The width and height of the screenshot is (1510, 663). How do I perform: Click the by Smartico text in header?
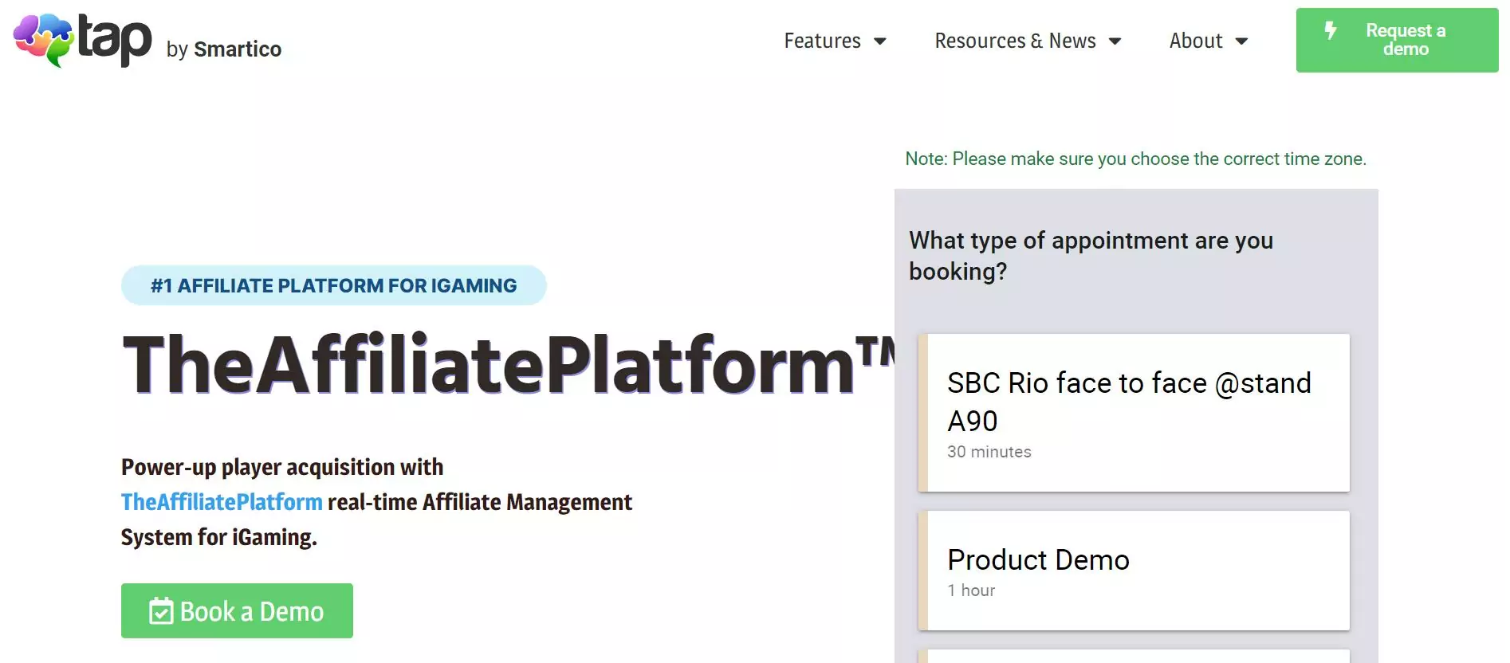tap(224, 49)
